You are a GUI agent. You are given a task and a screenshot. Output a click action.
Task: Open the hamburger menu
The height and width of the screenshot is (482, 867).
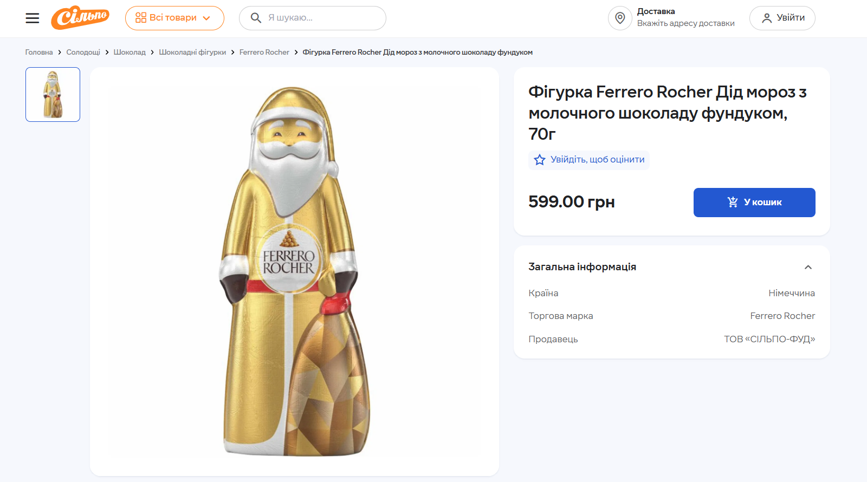point(33,18)
